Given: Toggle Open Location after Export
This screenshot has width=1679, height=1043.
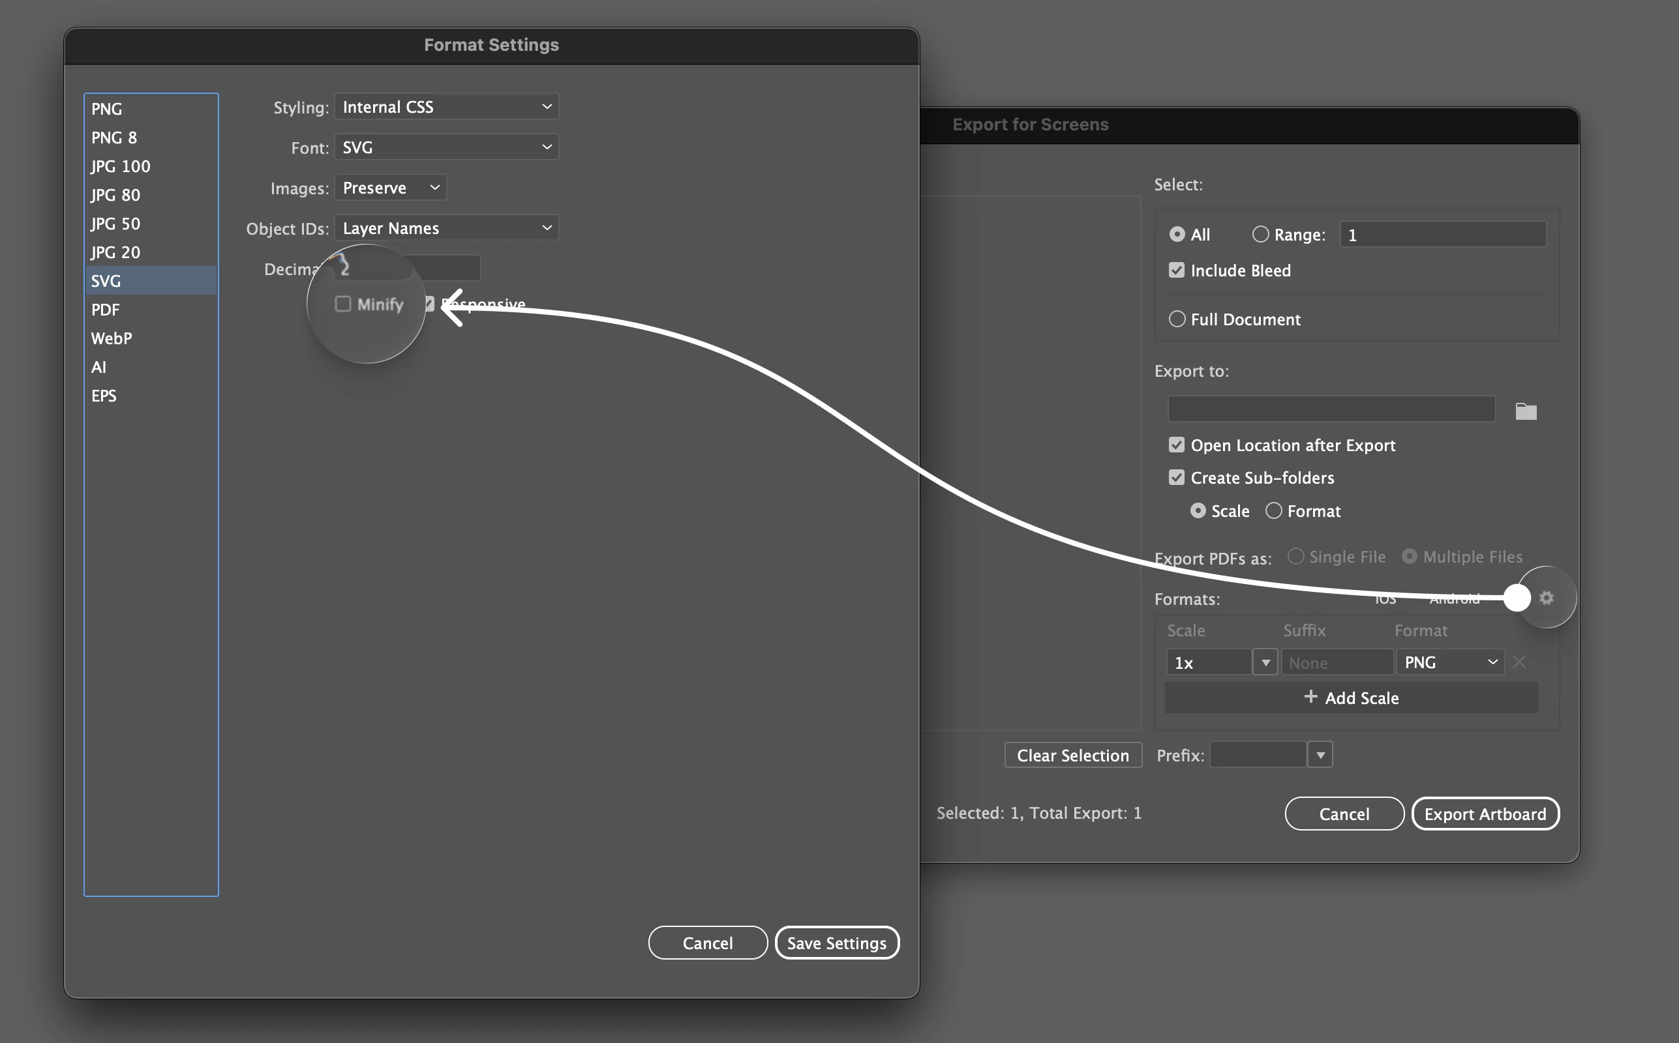Looking at the screenshot, I should pos(1177,445).
